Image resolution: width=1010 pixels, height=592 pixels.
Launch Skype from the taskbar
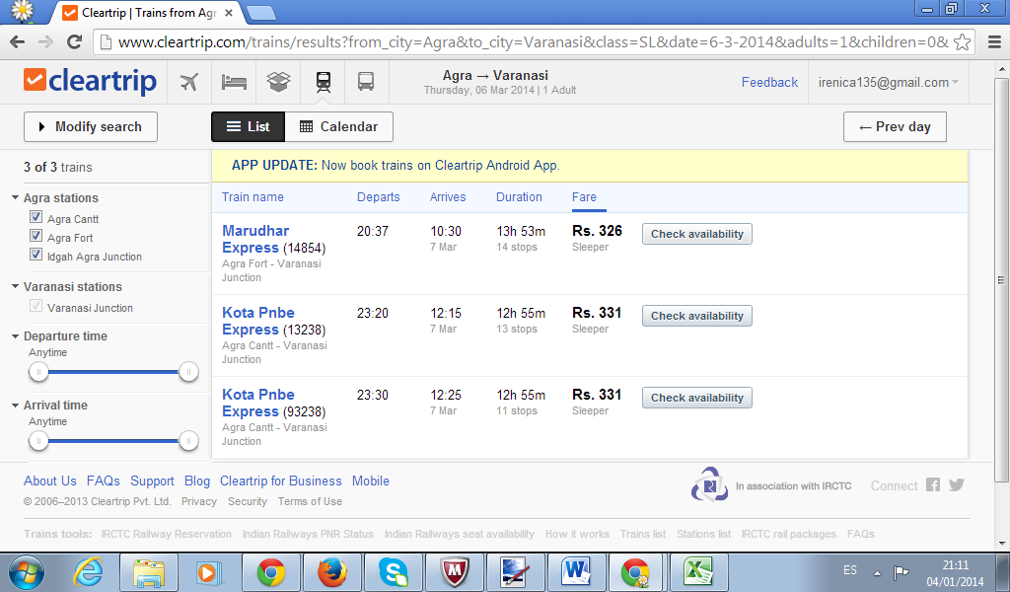(x=393, y=572)
